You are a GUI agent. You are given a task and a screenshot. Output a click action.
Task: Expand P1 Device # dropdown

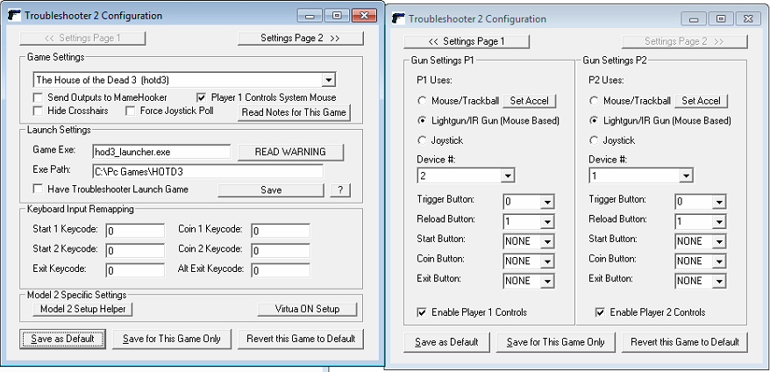[507, 176]
